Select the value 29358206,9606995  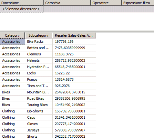[74, 98]
